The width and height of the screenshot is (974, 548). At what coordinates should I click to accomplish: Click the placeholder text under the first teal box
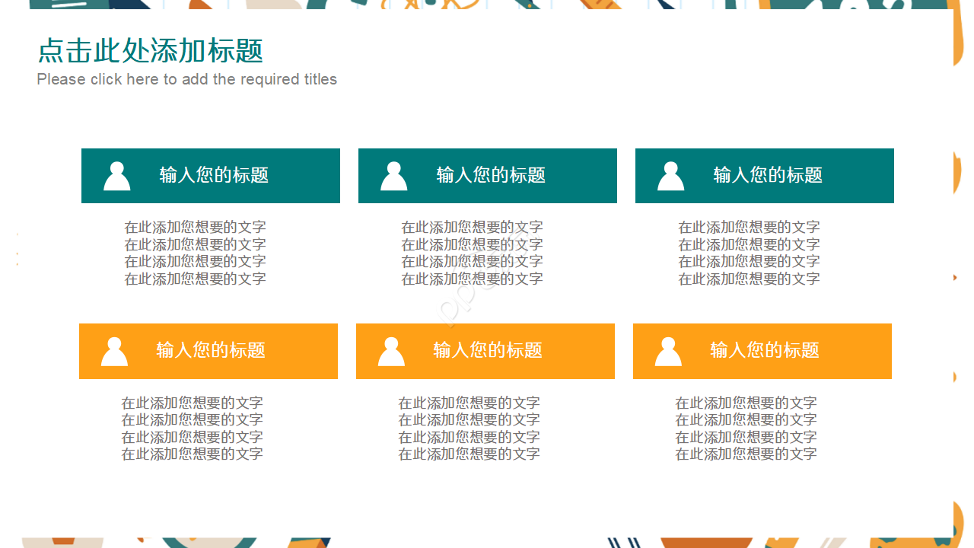(x=195, y=253)
